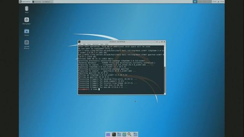
Task: Open the user session menu at panel's right end
Action: (222, 2)
